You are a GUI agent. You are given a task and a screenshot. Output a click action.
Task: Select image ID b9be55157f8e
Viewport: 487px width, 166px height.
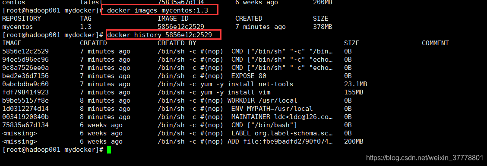click(25, 100)
